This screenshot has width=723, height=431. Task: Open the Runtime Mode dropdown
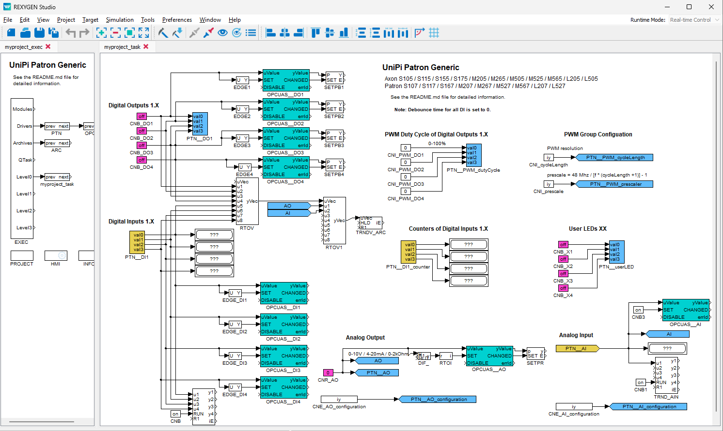pyautogui.click(x=694, y=20)
